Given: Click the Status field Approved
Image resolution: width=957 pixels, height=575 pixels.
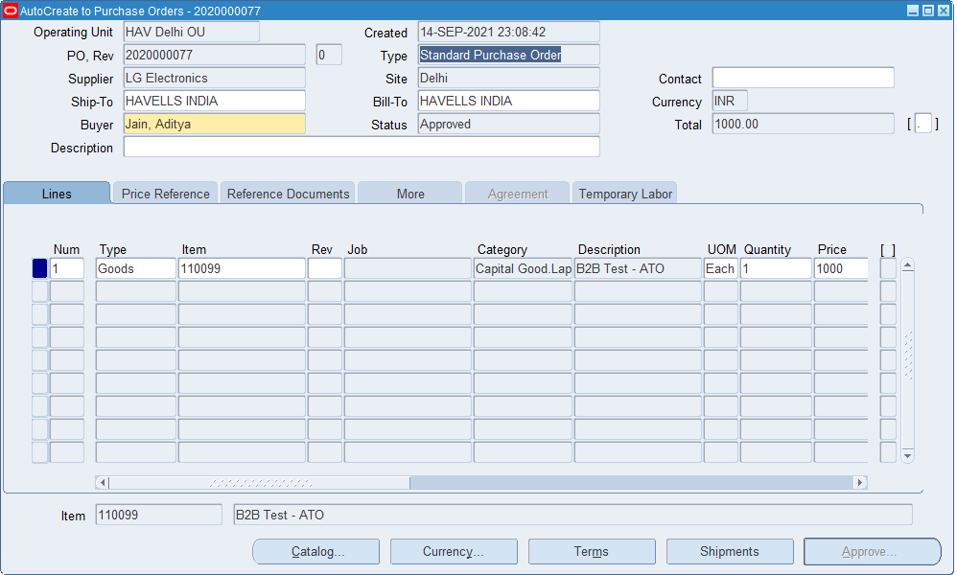Looking at the screenshot, I should (508, 124).
